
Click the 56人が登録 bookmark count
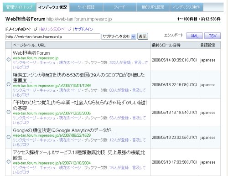(119, 118)
